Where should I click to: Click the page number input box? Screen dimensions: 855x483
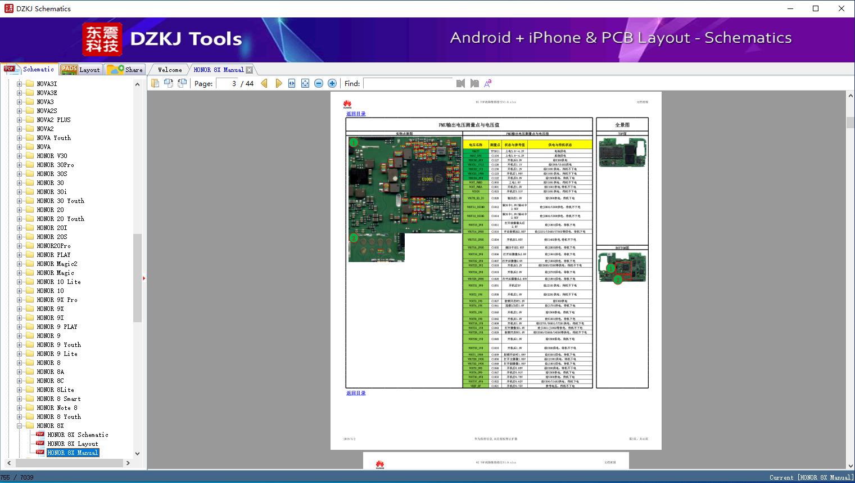click(227, 83)
